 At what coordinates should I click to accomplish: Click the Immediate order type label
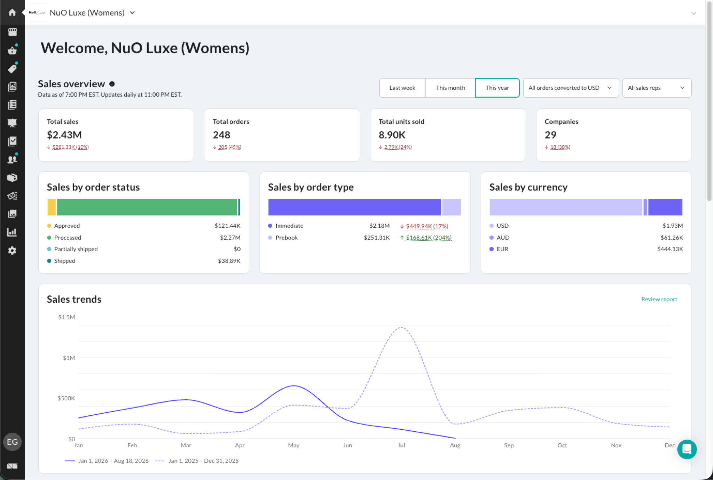click(x=289, y=226)
